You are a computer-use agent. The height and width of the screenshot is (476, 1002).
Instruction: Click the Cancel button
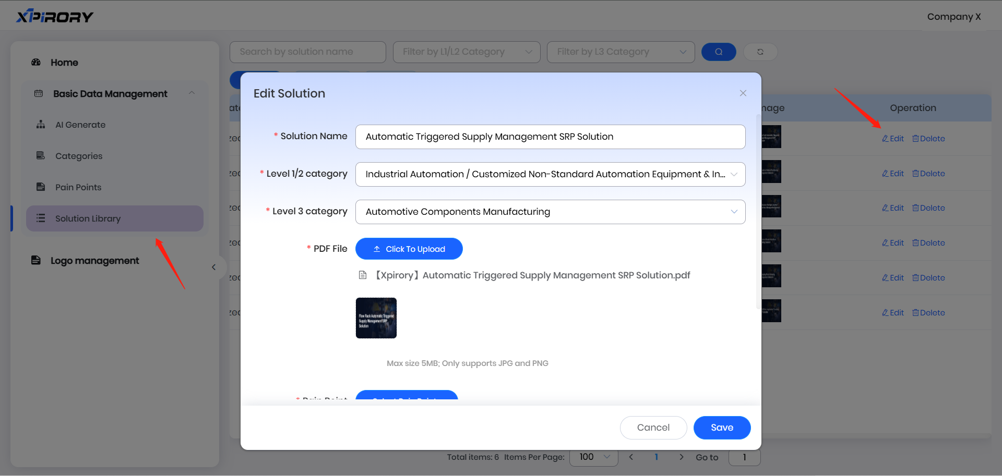pyautogui.click(x=653, y=428)
